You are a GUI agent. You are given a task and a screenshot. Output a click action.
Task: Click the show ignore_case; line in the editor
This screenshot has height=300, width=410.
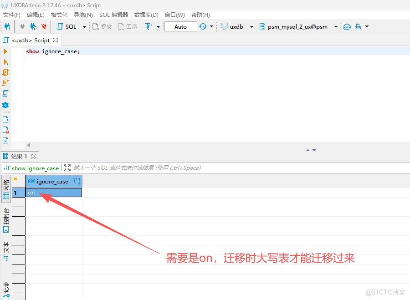tap(53, 51)
